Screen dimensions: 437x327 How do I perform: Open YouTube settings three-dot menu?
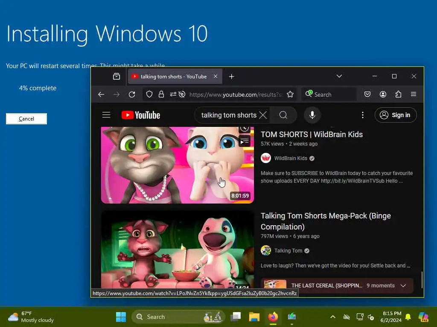tap(363, 115)
